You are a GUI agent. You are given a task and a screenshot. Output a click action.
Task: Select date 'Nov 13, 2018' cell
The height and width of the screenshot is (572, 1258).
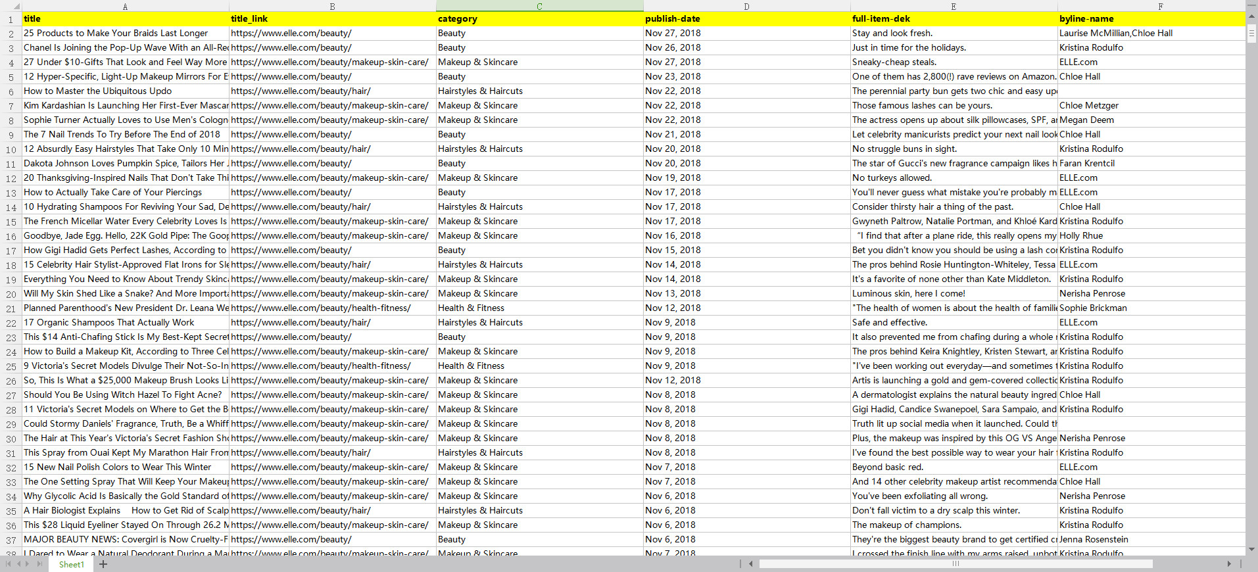click(x=747, y=294)
